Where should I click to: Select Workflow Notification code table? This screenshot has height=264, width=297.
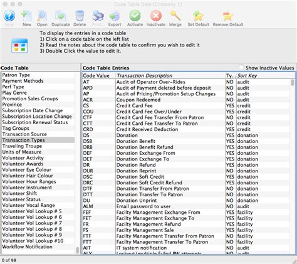38,246
